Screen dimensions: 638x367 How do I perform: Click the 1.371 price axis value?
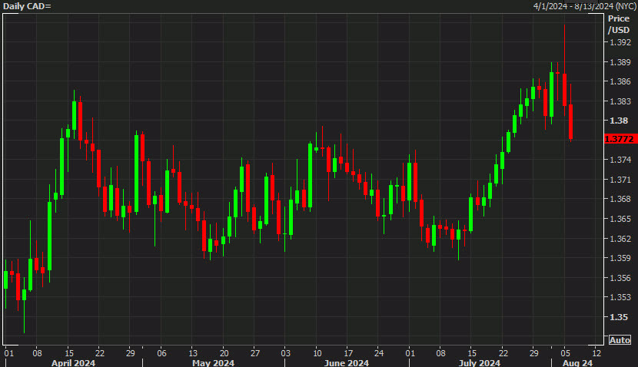tap(620, 180)
